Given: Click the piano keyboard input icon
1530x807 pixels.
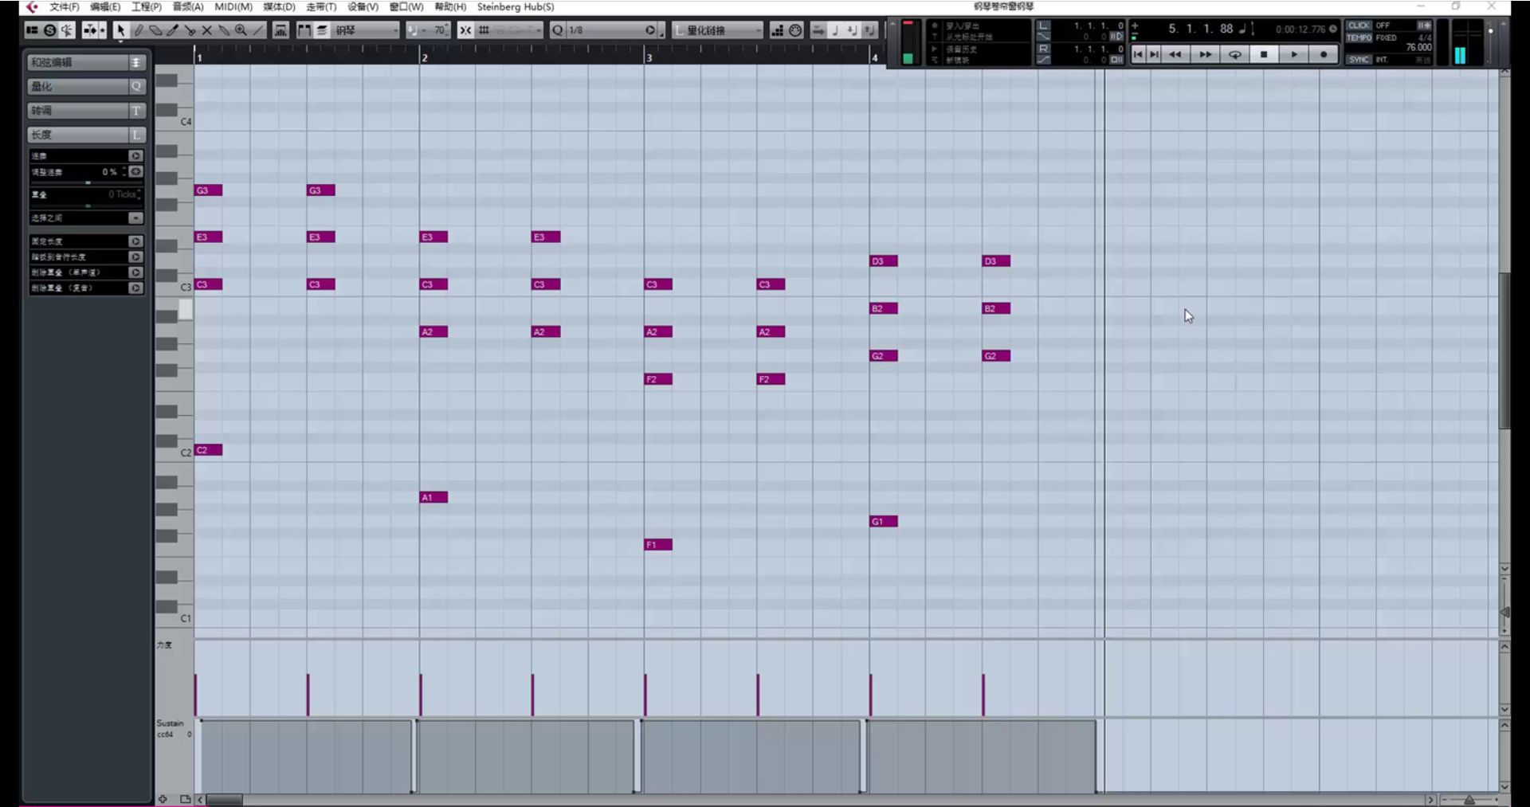Looking at the screenshot, I should pyautogui.click(x=280, y=30).
